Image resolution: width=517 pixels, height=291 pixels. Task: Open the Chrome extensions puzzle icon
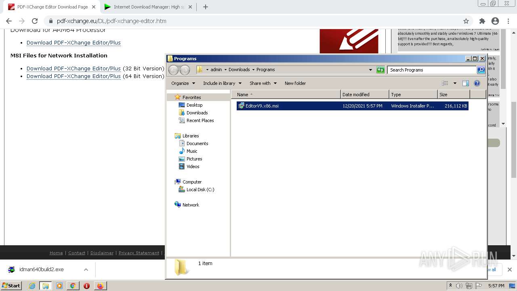click(482, 21)
